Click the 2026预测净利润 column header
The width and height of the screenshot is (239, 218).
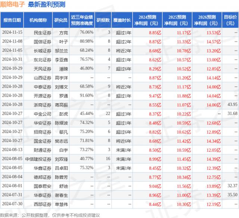pos(207,20)
